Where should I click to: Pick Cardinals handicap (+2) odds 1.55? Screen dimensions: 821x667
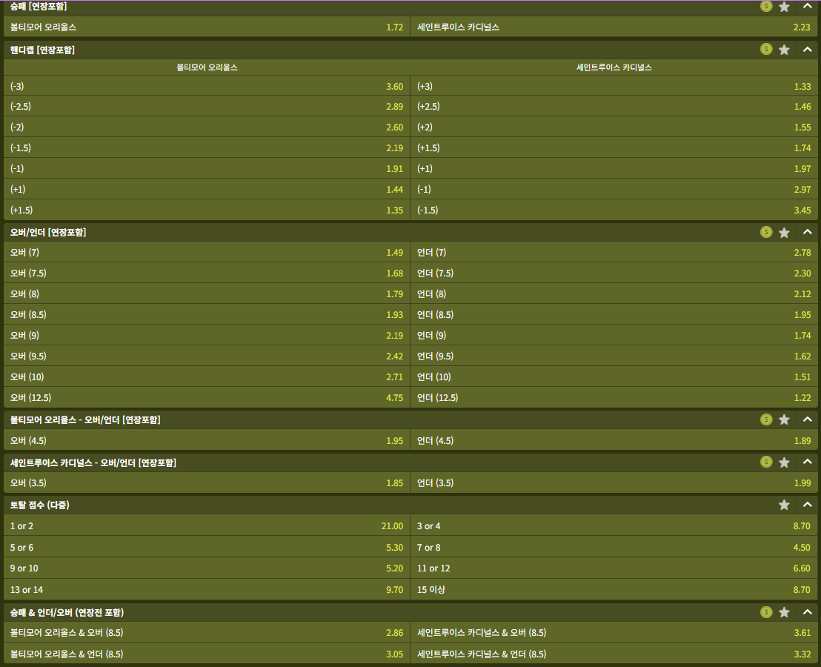pos(614,127)
